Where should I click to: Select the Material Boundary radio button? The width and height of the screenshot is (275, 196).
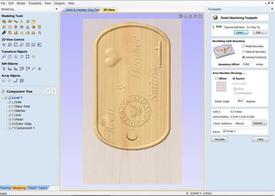243,52
